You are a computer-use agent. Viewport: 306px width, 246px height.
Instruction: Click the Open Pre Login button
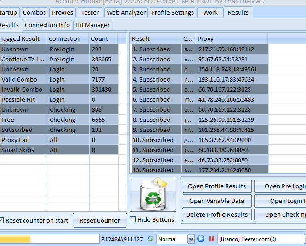pyautogui.click(x=280, y=186)
